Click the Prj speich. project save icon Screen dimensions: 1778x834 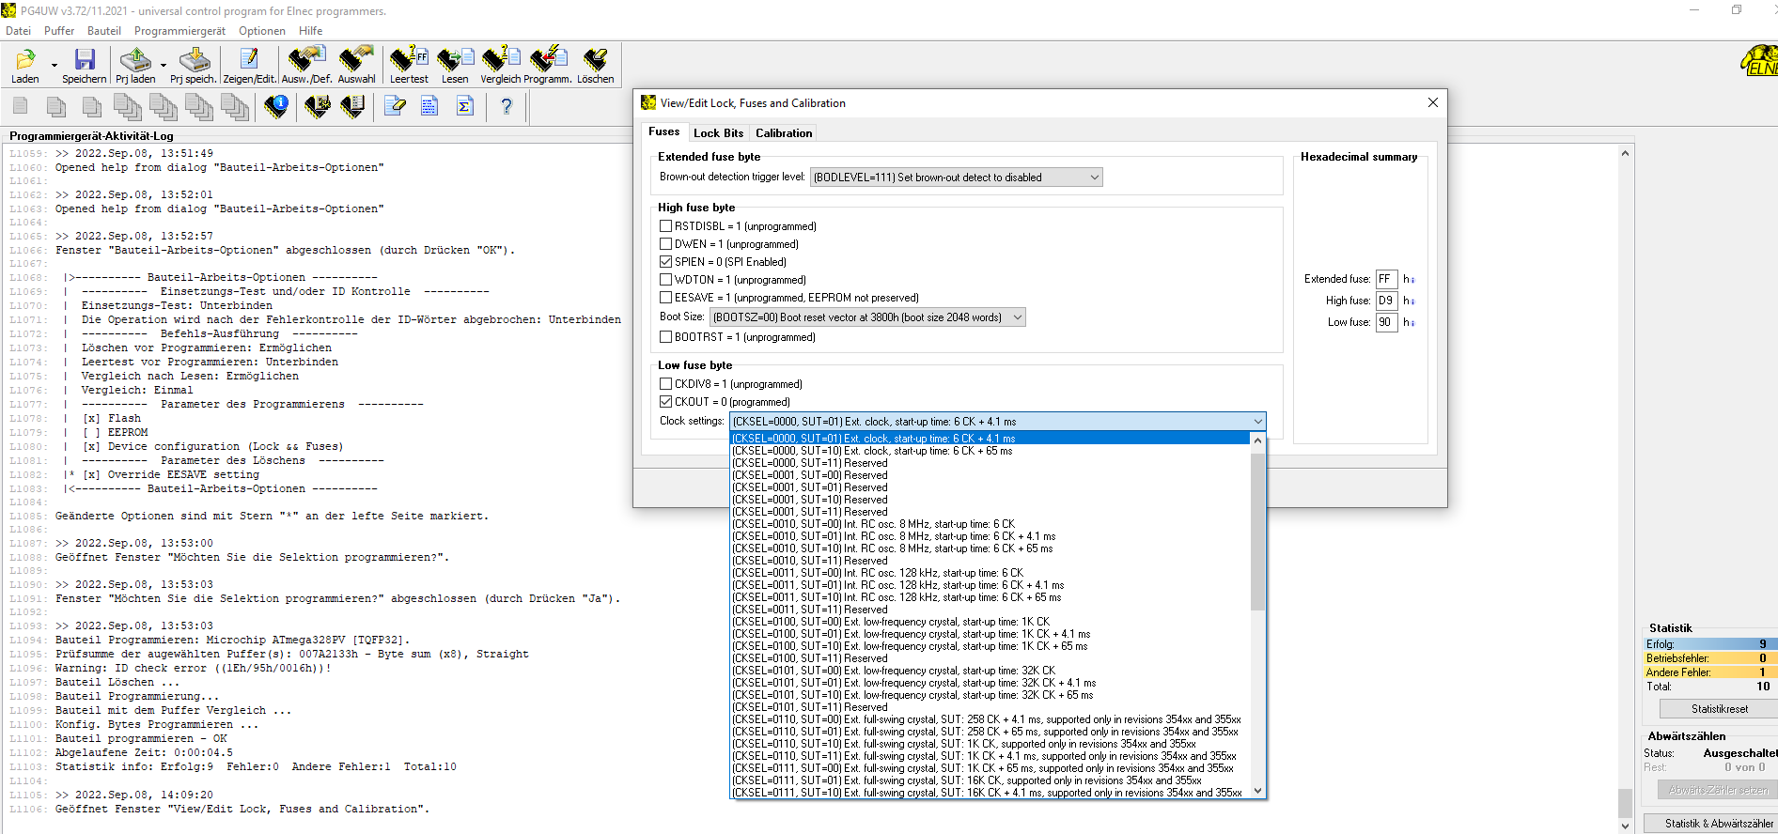(x=195, y=60)
